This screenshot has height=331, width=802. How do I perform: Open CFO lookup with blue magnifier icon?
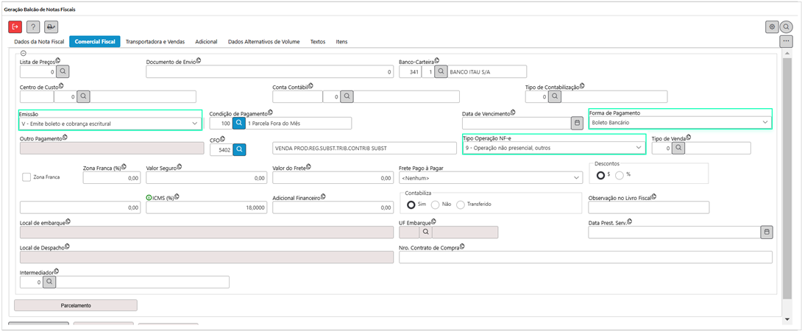240,150
